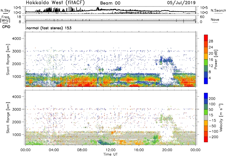
Task: Click the "12:00" time axis label
Action: pyautogui.click(x=110, y=150)
